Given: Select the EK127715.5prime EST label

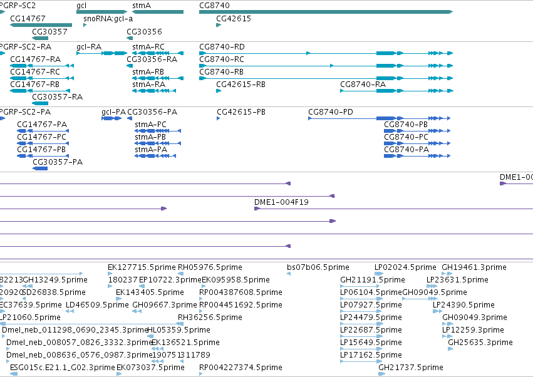Looking at the screenshot, I should (142, 267).
